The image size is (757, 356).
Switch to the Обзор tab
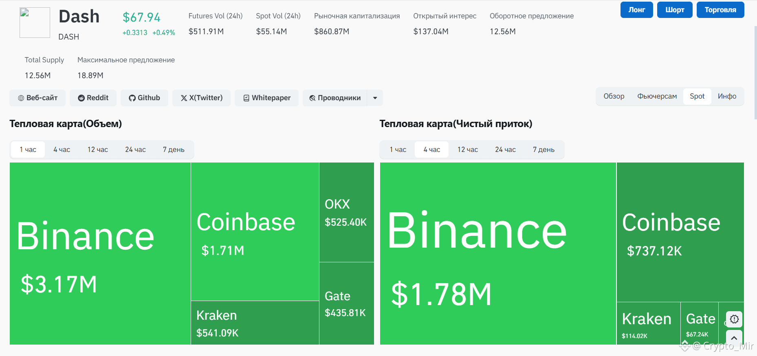pyautogui.click(x=614, y=96)
